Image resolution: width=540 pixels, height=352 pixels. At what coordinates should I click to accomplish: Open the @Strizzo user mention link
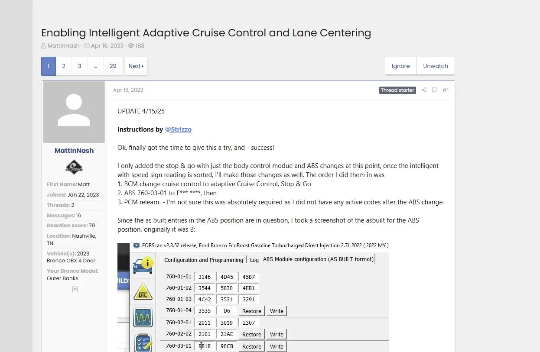pyautogui.click(x=178, y=129)
